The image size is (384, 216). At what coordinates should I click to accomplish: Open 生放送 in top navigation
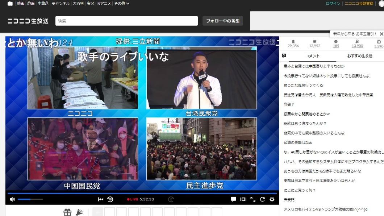click(x=43, y=3)
